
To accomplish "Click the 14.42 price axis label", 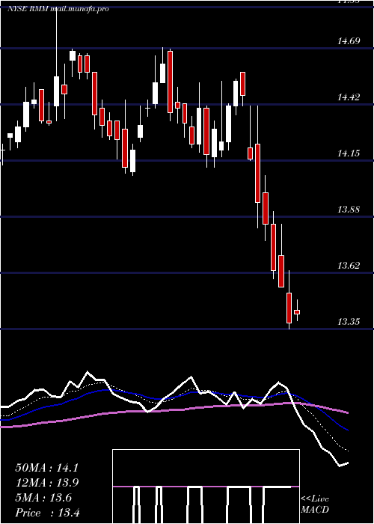I will pyautogui.click(x=349, y=97).
